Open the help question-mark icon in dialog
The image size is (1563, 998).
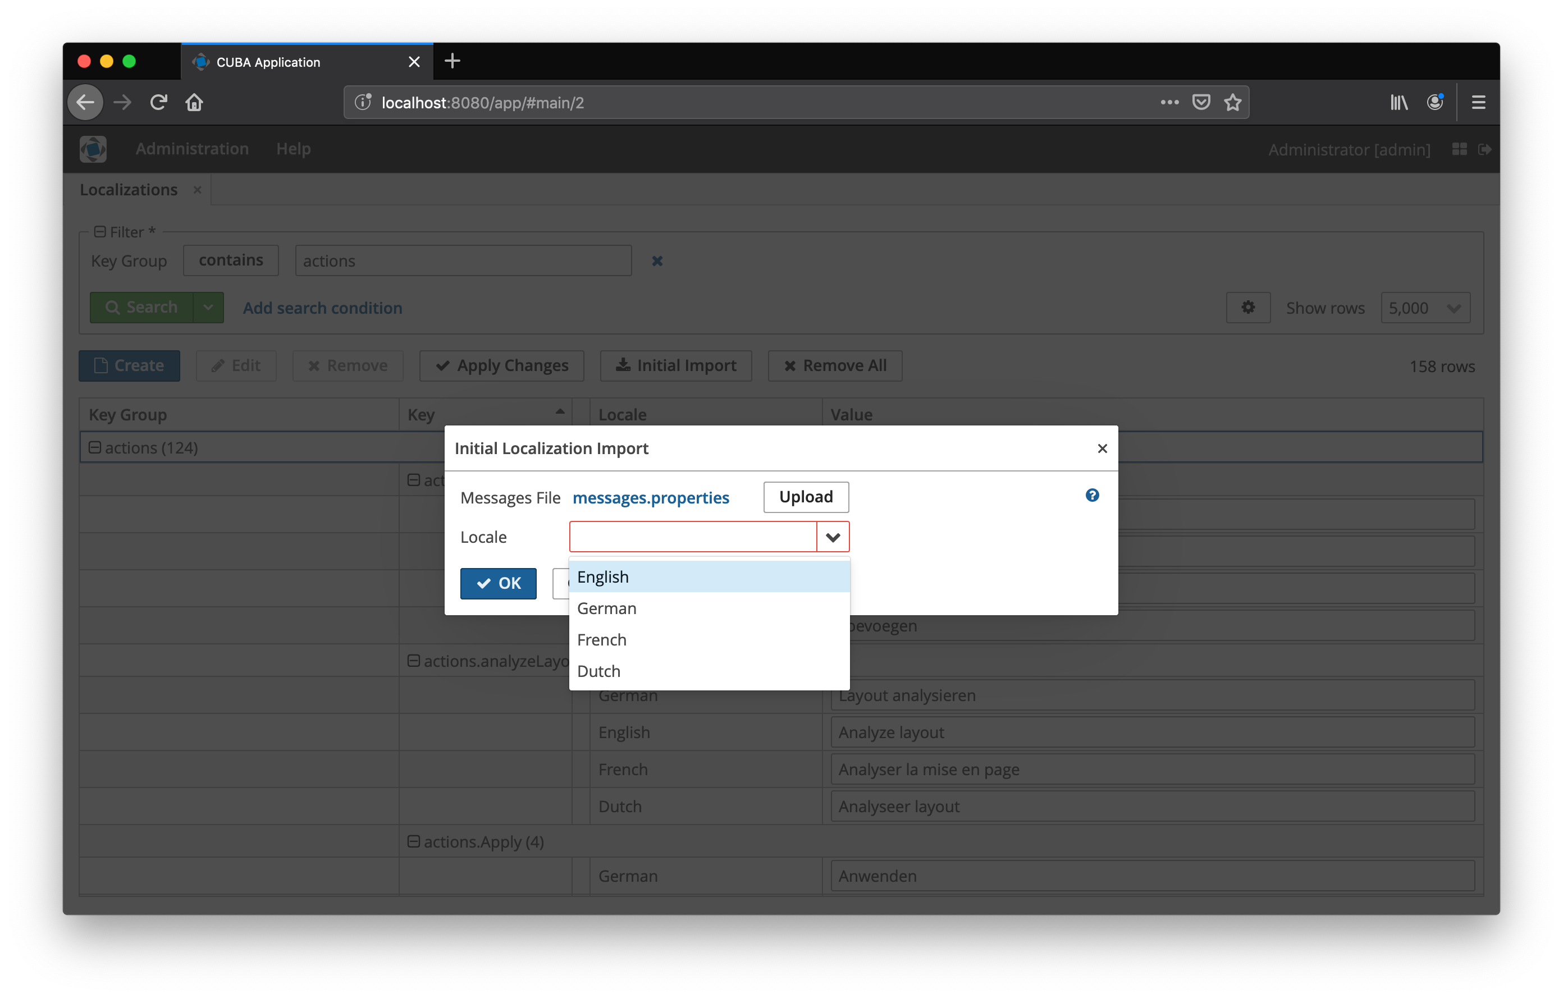(x=1093, y=495)
